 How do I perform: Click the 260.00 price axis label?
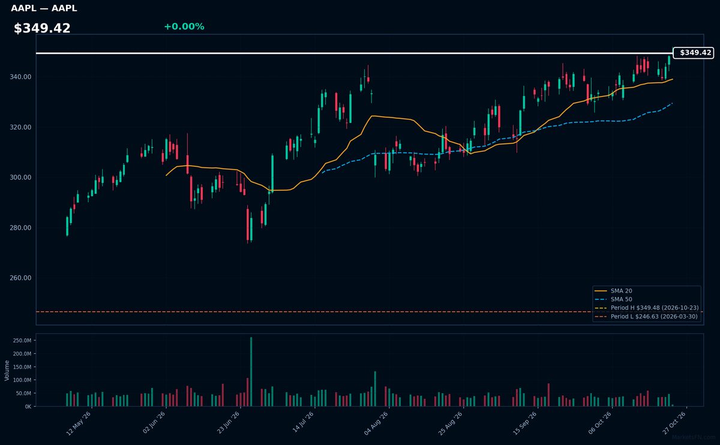coord(20,278)
